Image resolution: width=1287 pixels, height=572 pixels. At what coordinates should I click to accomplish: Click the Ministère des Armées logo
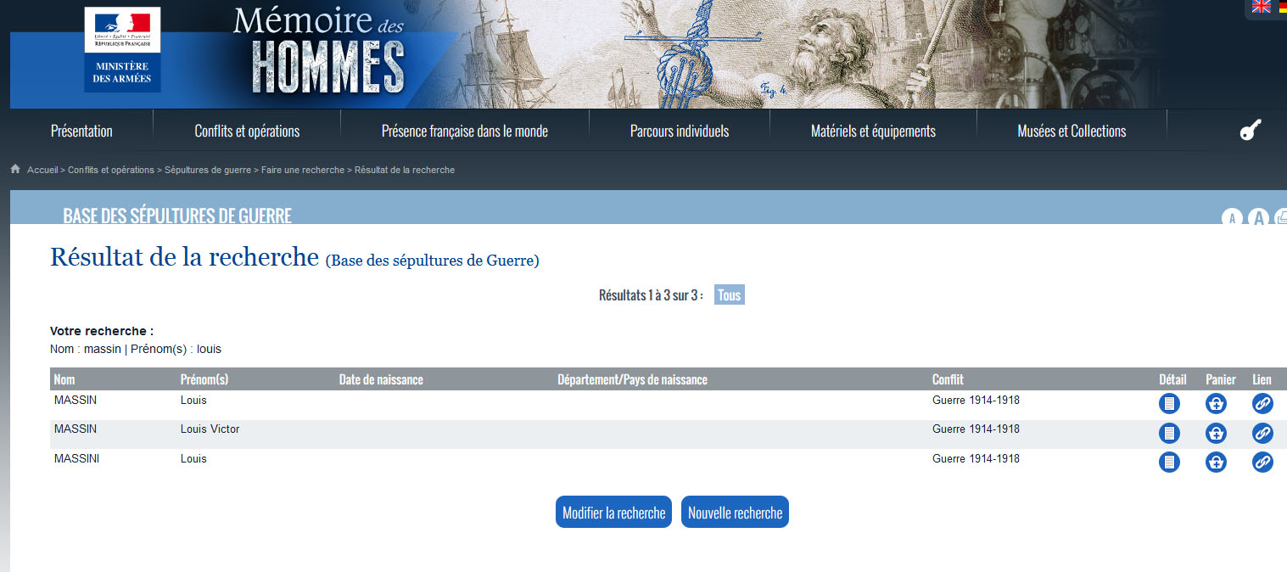pyautogui.click(x=122, y=49)
